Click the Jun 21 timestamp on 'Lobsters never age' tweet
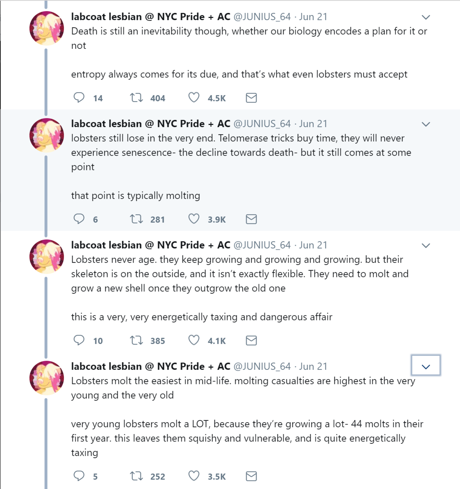Viewport: 460px width, 489px height. coord(313,245)
